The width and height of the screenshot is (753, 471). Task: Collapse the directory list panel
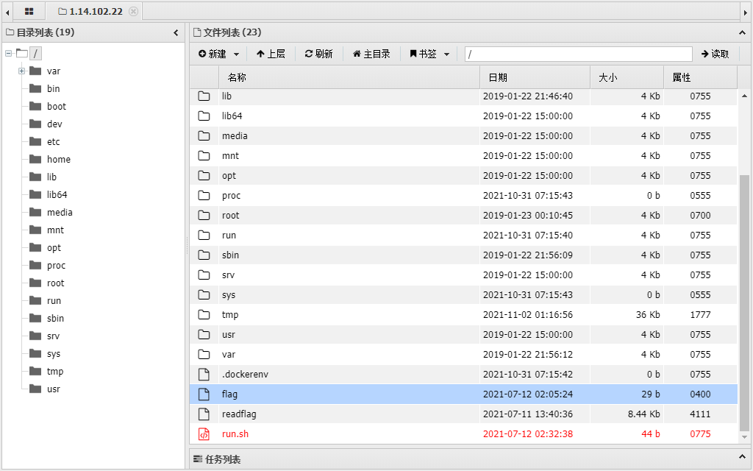tap(176, 32)
